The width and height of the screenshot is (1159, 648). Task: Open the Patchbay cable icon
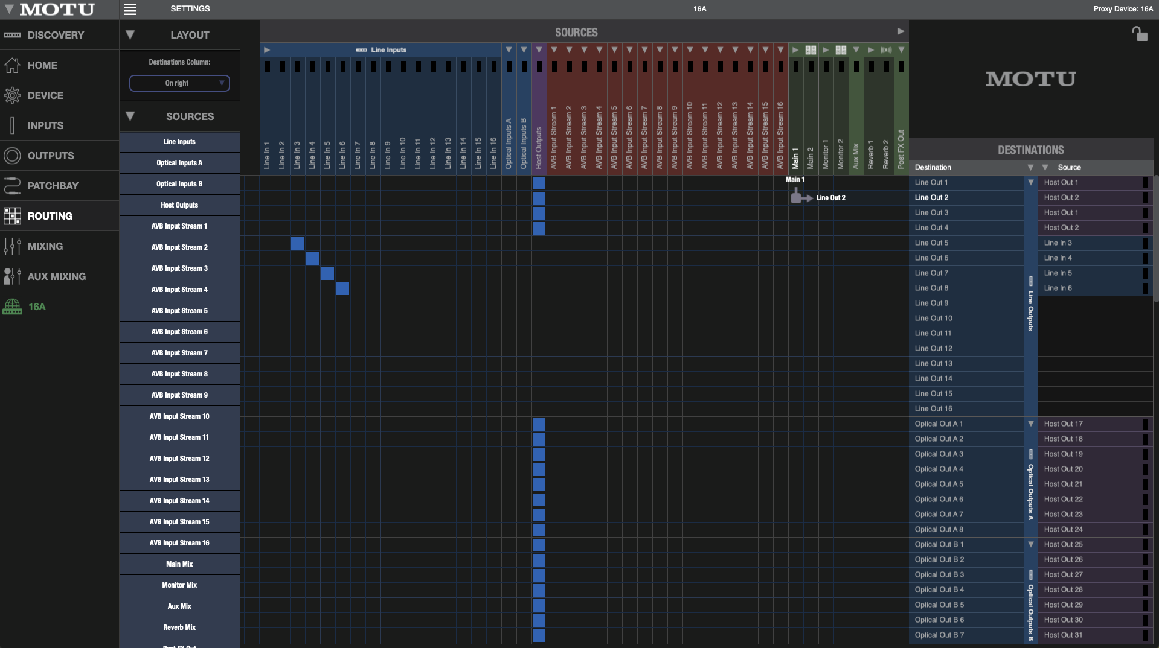tap(12, 186)
